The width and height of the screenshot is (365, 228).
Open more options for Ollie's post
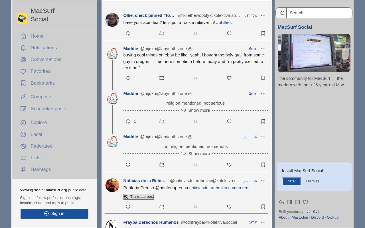click(x=263, y=15)
